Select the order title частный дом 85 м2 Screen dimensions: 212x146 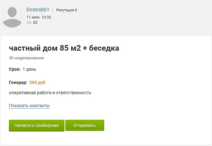[x=45, y=48]
